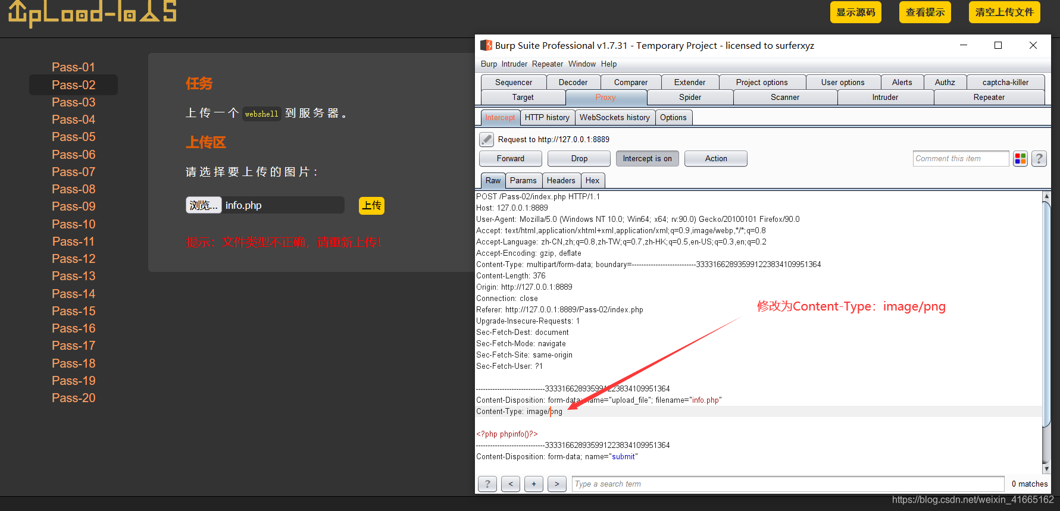Viewport: 1060px width, 511px height.
Task: Switch to the Extender tab
Action: 690,82
